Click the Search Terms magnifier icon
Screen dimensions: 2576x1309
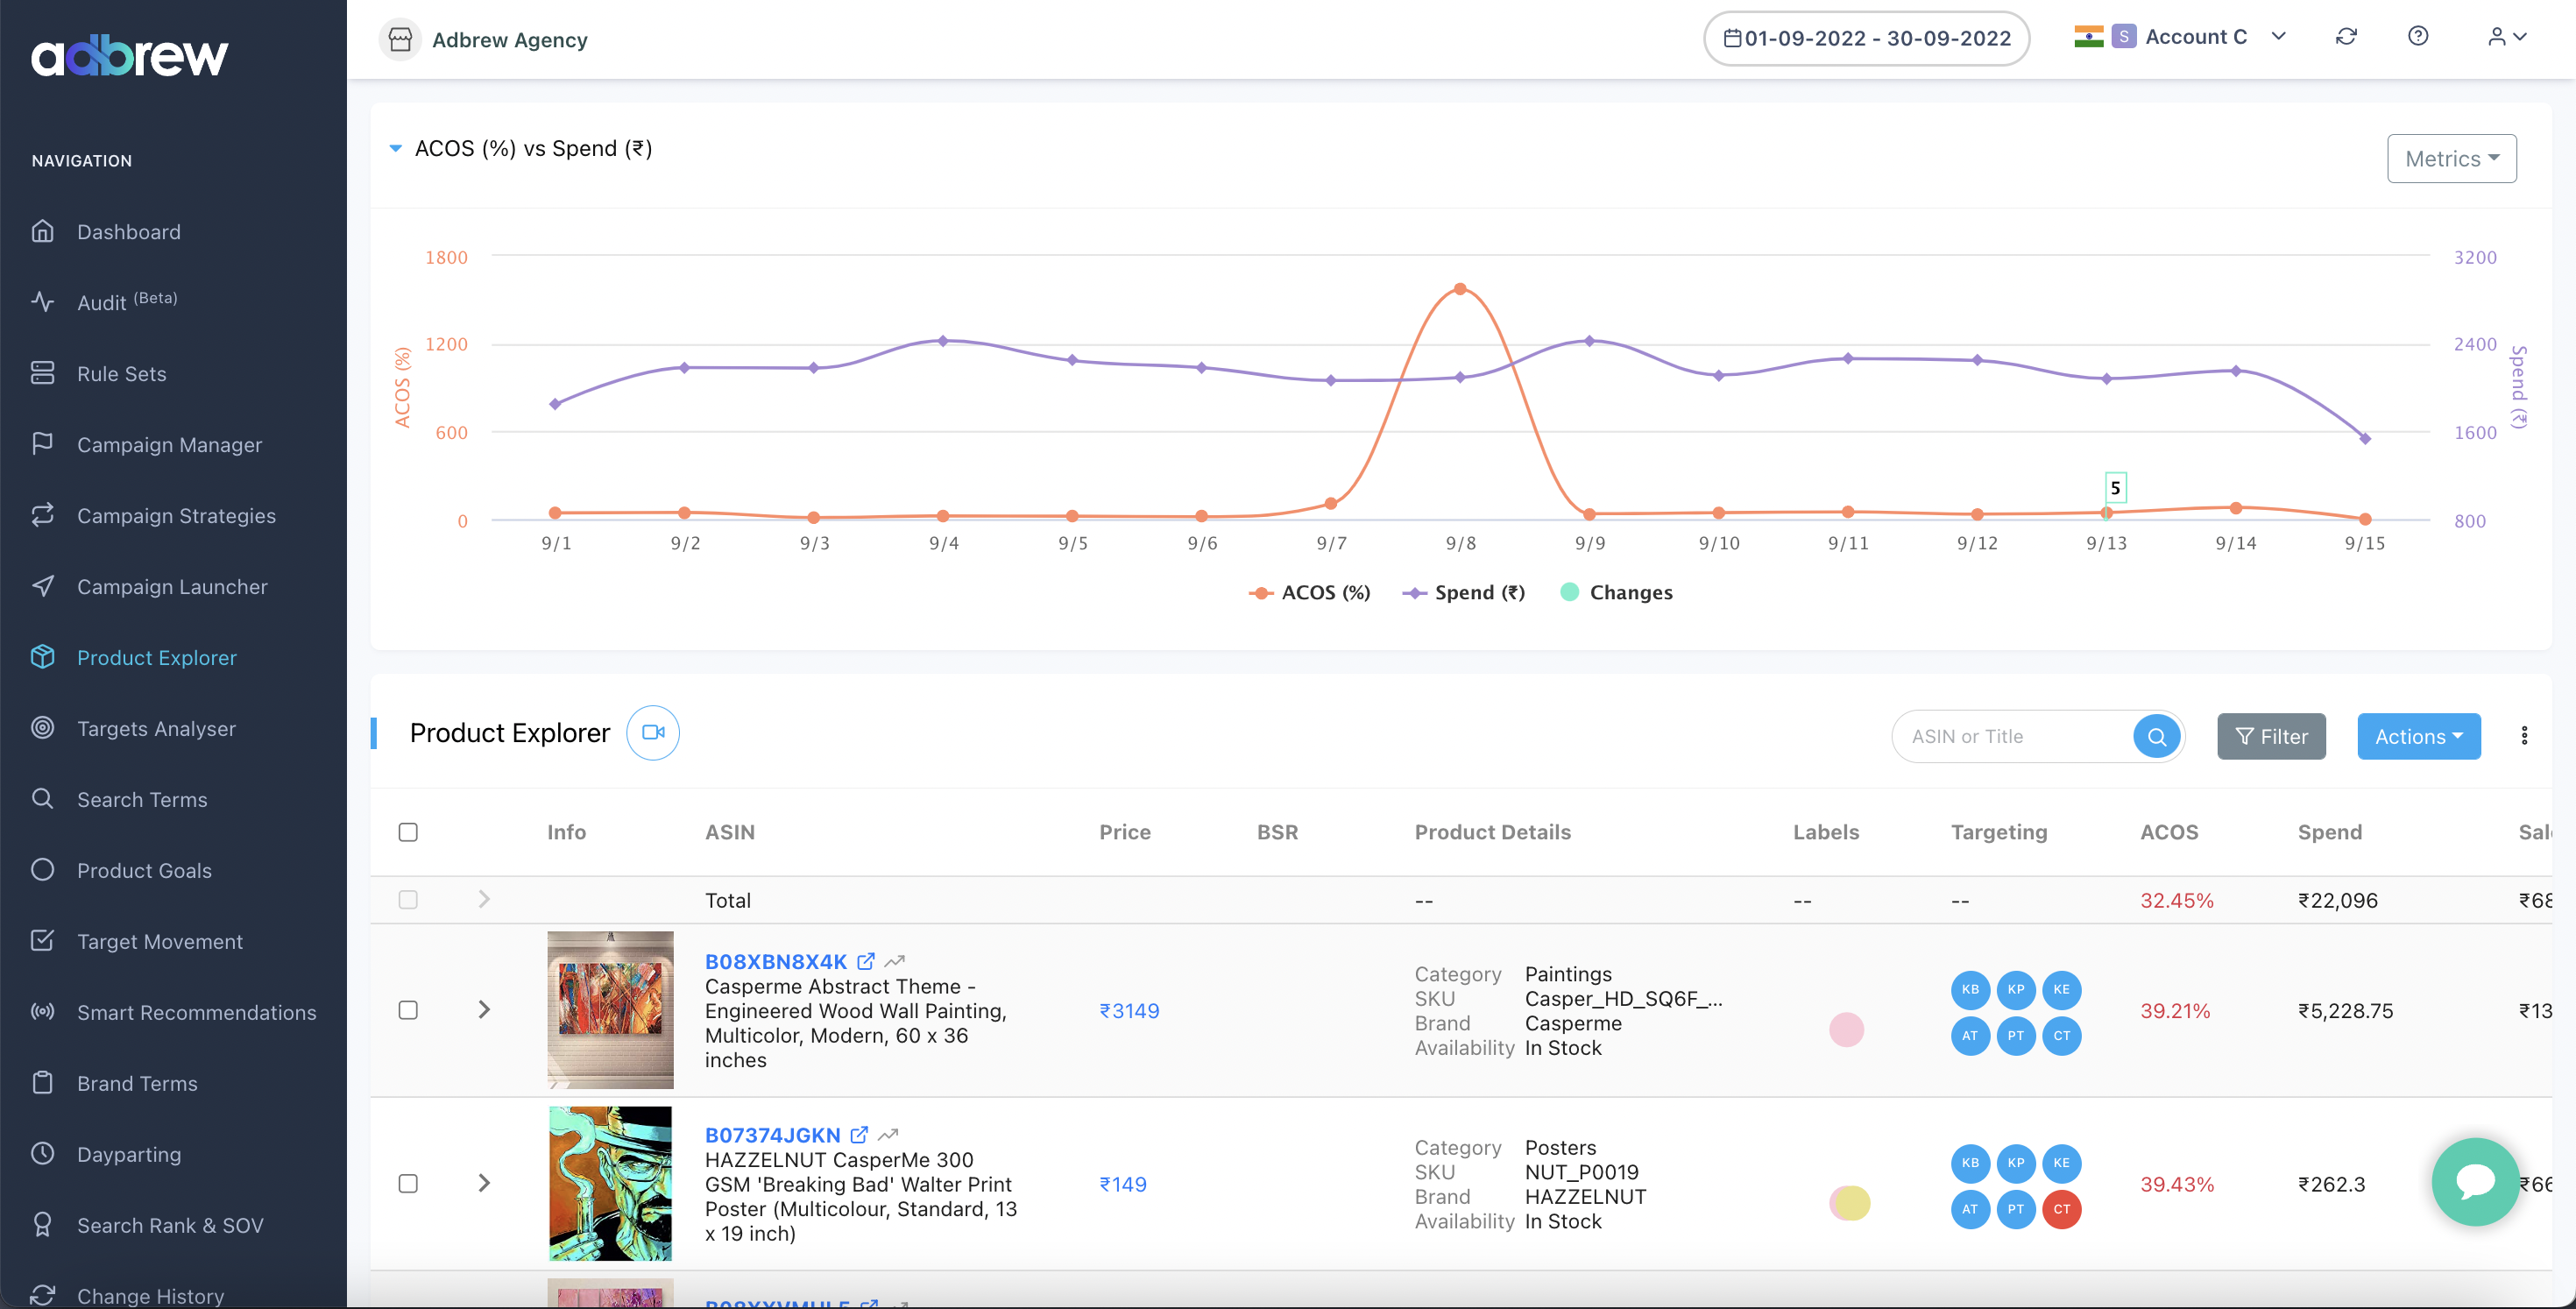tap(42, 798)
